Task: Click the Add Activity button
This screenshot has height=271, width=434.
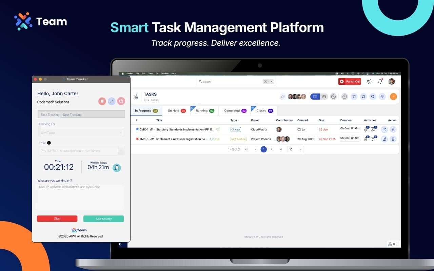Action: (103, 219)
